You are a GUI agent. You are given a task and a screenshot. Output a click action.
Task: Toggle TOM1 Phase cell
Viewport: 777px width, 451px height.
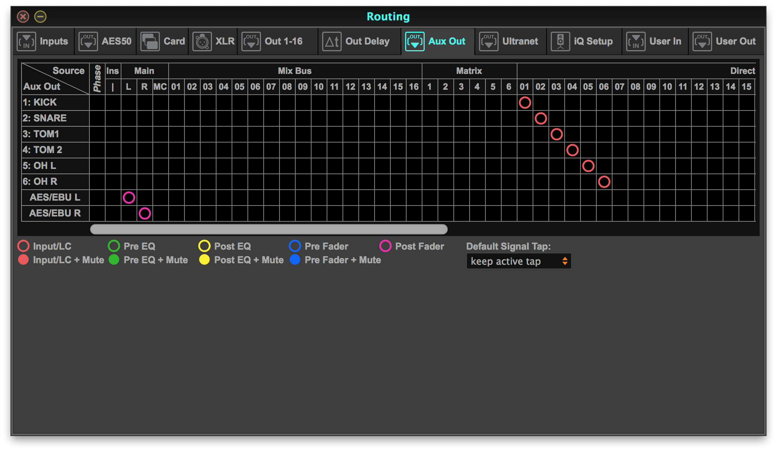point(97,134)
